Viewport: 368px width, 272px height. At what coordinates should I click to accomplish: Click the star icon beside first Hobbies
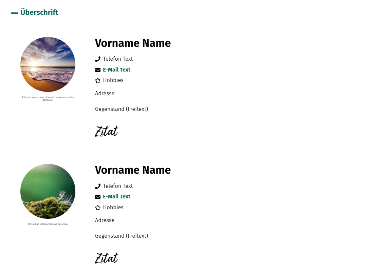pos(98,80)
